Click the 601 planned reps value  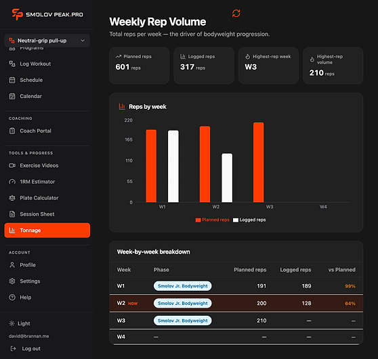tap(123, 67)
